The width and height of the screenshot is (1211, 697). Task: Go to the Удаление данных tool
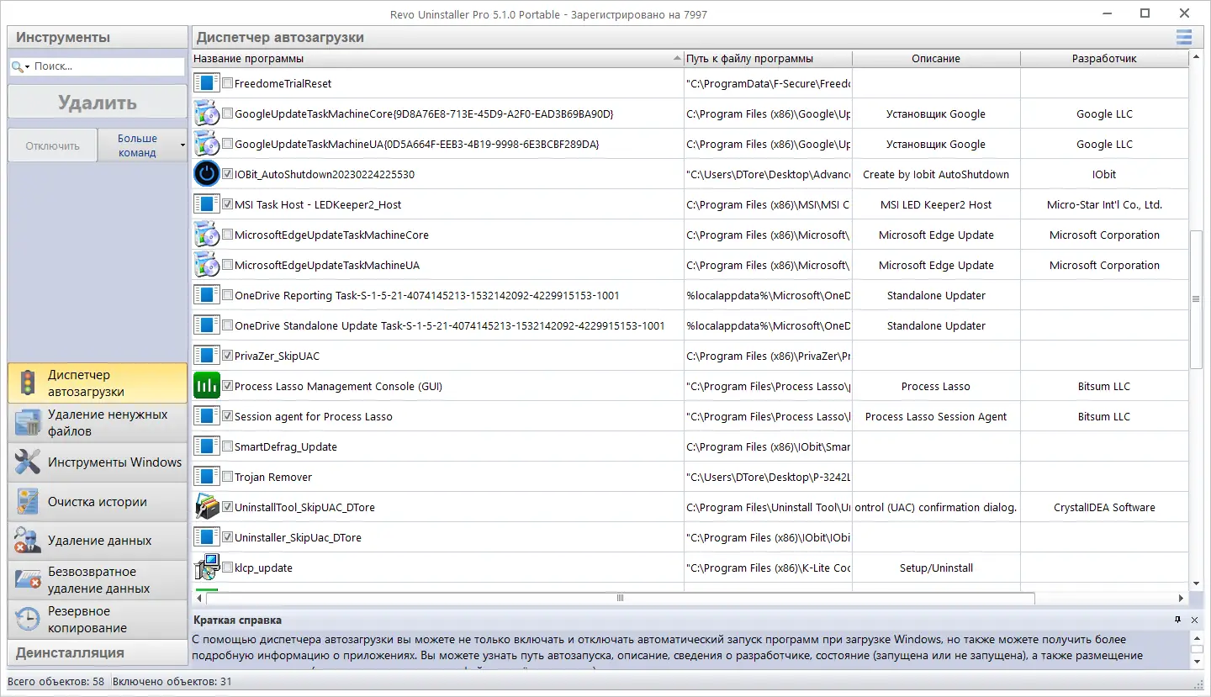[x=98, y=541]
